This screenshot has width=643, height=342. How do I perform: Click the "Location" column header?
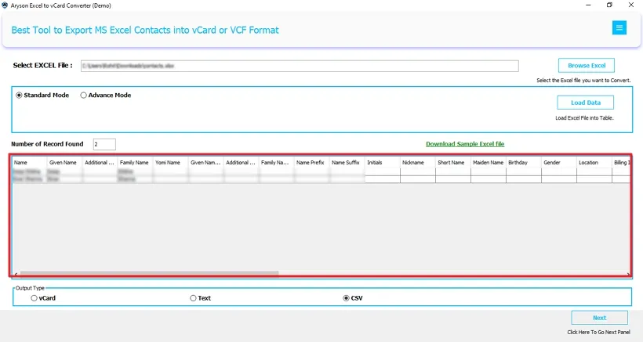594,163
